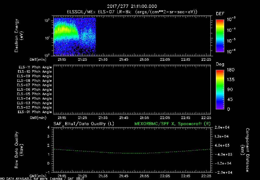260x180 pixels.
Task: Click tick 4 on Raw Data Quality axis
Action: pyautogui.click(x=48, y=128)
